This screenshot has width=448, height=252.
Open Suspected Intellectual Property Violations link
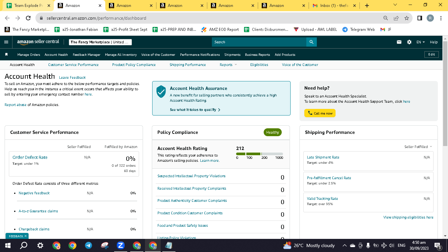point(192,176)
